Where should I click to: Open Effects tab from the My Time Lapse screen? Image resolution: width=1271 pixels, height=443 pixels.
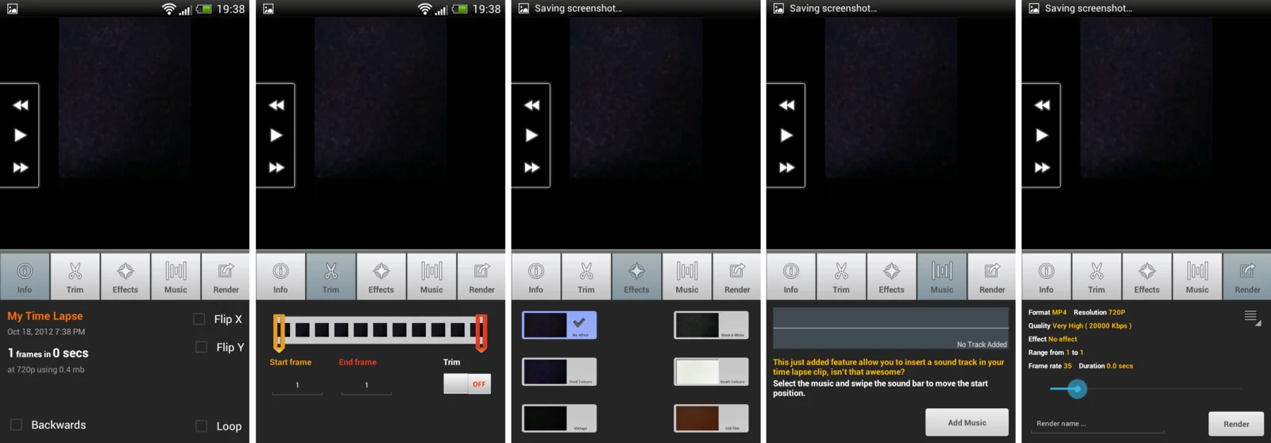click(126, 276)
